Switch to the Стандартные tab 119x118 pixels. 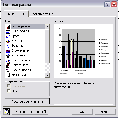click(x=16, y=14)
